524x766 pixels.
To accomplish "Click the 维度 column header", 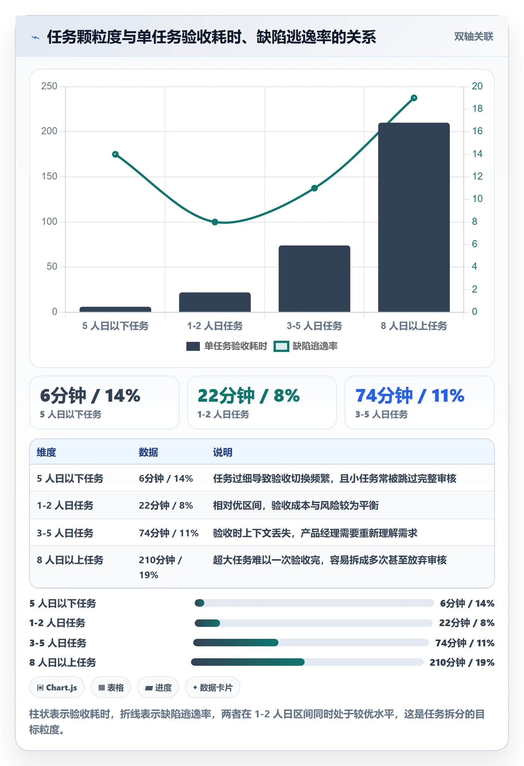I will tap(46, 452).
